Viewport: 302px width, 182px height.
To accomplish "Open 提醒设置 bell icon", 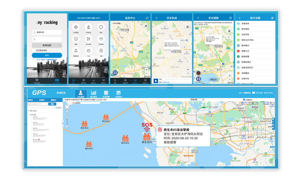I will tap(76, 51).
